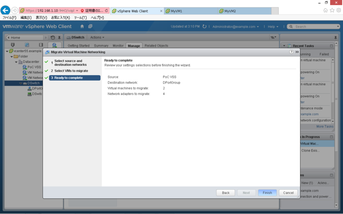
Task: Open Related Objects tab
Action: [x=156, y=46]
